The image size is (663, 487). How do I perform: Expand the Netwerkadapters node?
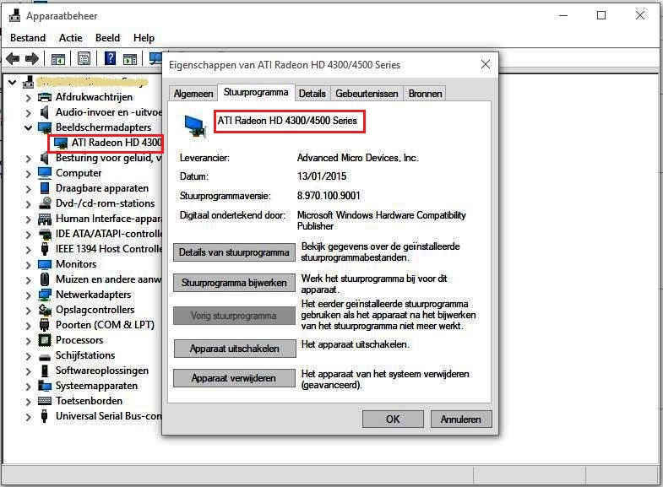tap(29, 295)
